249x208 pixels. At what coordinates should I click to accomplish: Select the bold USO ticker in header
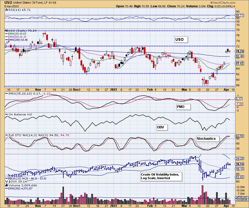click(x=8, y=2)
